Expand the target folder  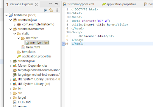coord(11,98)
